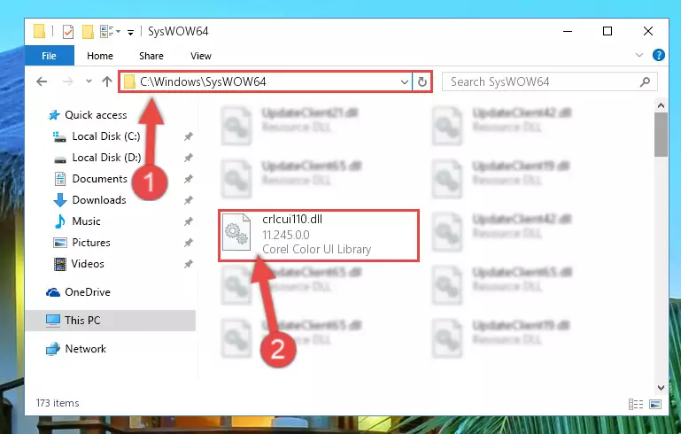
Task: Open the view layout dropdown in title bar
Action: point(110,32)
